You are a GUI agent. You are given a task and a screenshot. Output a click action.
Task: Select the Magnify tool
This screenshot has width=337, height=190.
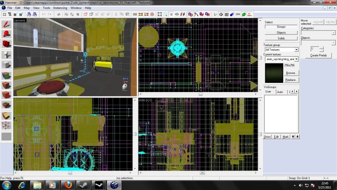[x=7, y=34]
